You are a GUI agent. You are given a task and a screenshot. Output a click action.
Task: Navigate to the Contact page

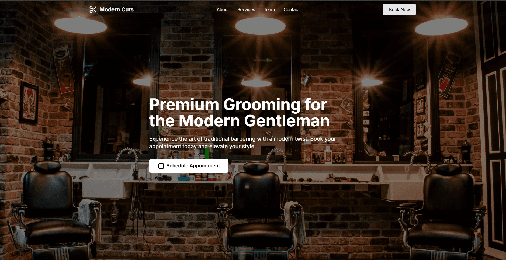tap(291, 9)
